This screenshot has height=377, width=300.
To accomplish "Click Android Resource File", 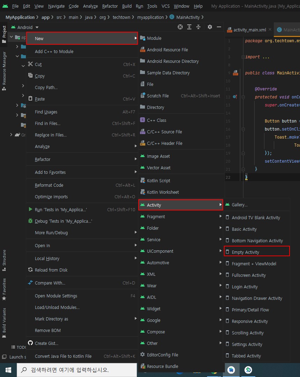I will (x=181, y=50).
